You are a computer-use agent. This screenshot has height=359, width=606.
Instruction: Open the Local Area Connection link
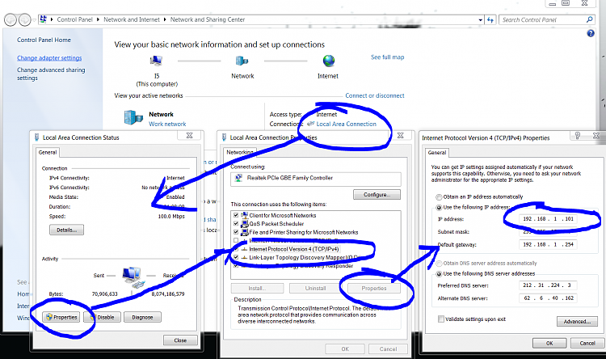point(347,125)
